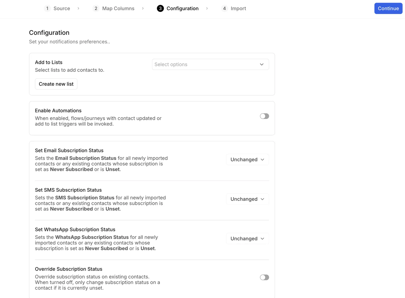Image resolution: width=405 pixels, height=298 pixels.
Task: Go to the Source step label
Action: [x=62, y=8]
